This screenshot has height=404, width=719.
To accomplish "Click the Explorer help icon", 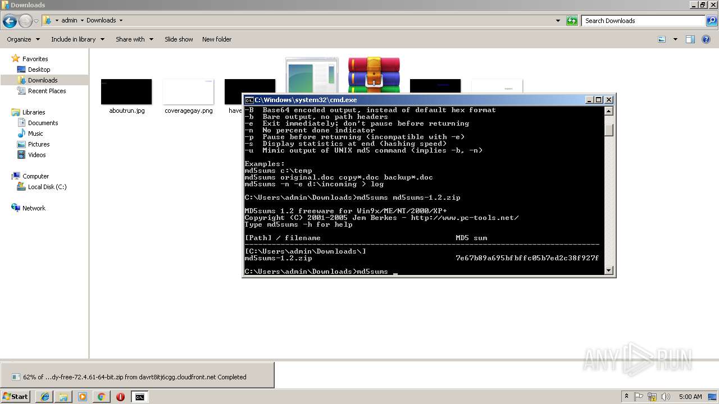I will [706, 39].
